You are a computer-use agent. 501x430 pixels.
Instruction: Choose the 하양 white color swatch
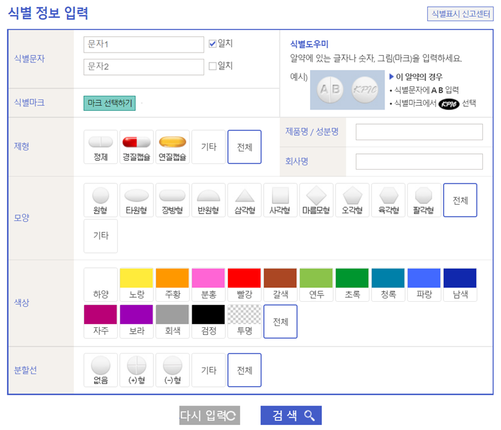(101, 285)
